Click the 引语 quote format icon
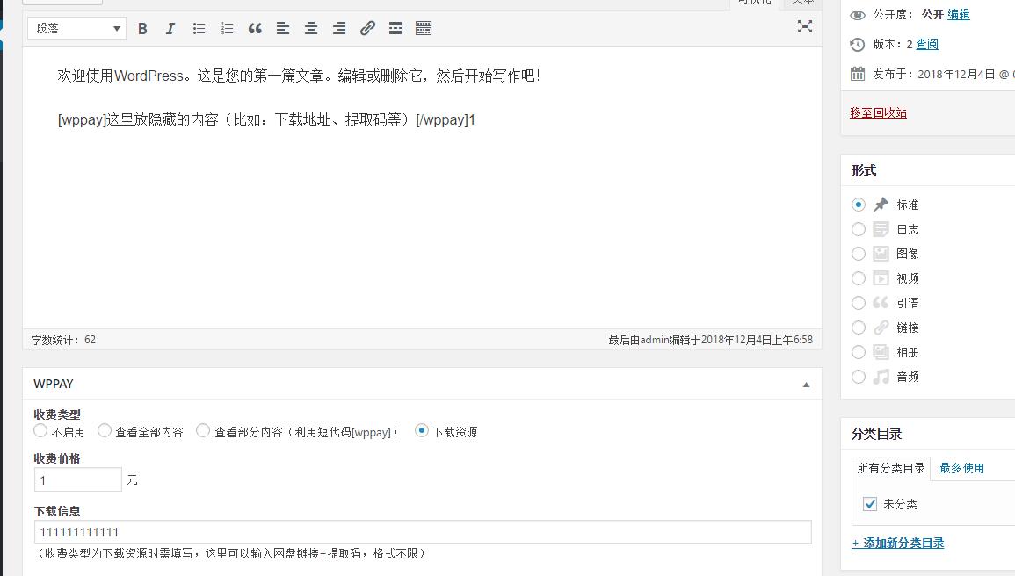The height and width of the screenshot is (576, 1015). [x=881, y=303]
